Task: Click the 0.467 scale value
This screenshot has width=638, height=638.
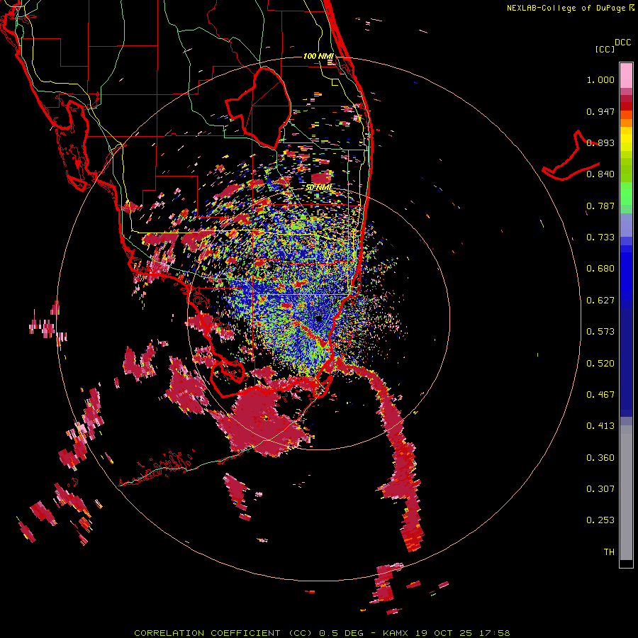Action: point(600,395)
